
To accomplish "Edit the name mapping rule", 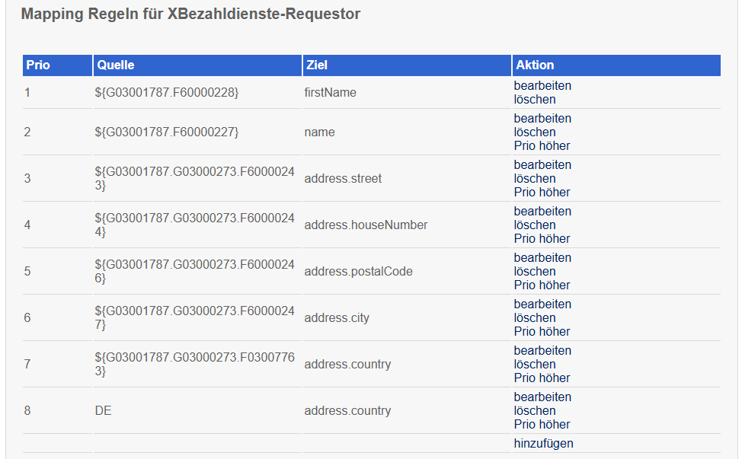I will tap(542, 118).
